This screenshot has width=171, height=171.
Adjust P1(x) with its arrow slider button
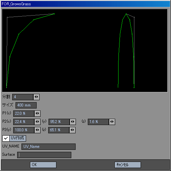38,113
